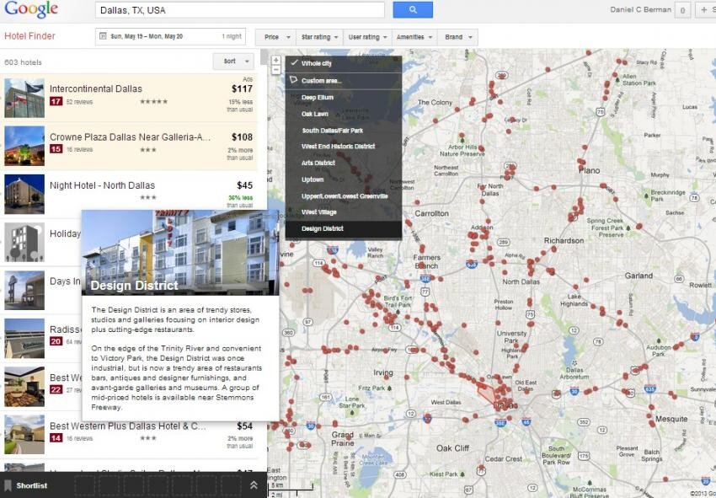The image size is (716, 498).
Task: Click the 17 rating badge for Intercontinental Dallas
Action: 56,101
